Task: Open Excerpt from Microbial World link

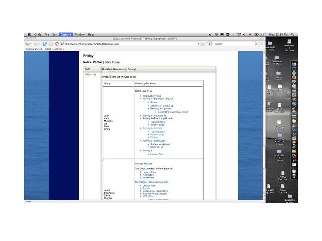Action: pyautogui.click(x=173, y=112)
